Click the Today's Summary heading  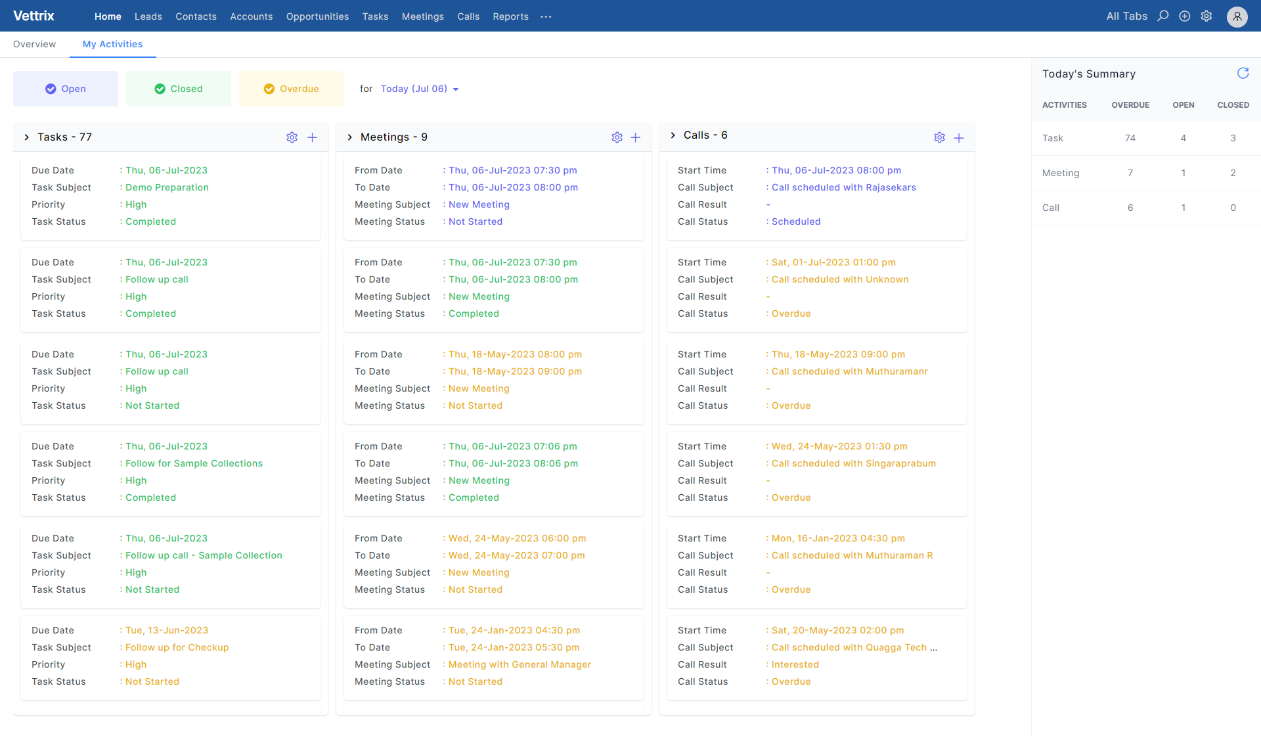tap(1088, 74)
